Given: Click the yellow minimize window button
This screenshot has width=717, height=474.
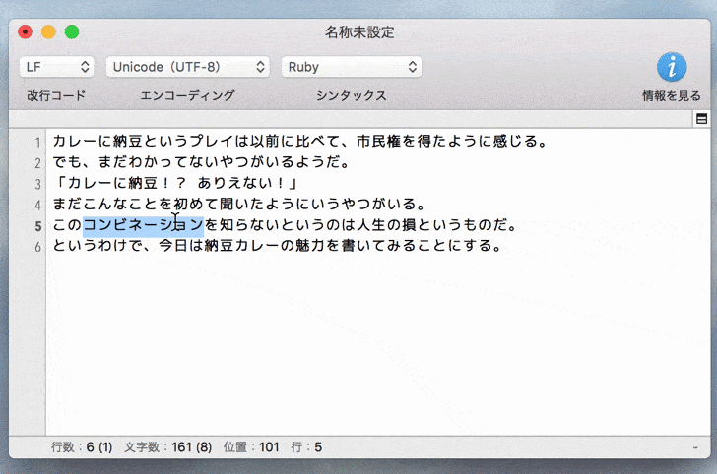Looking at the screenshot, I should coord(48,32).
